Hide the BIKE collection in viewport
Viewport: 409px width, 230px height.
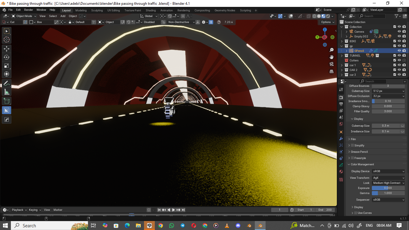pyautogui.click(x=399, y=41)
